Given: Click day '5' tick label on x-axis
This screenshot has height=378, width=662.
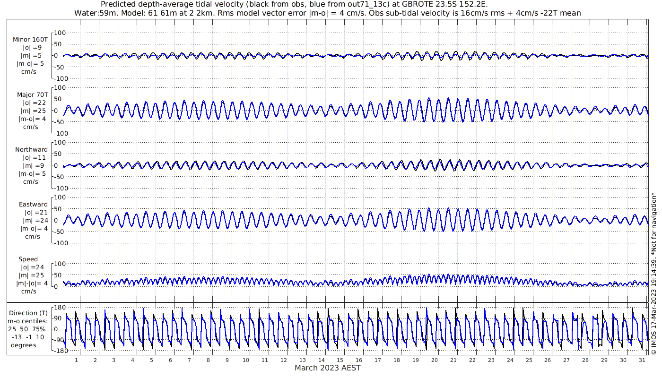Looking at the screenshot, I should tap(151, 360).
